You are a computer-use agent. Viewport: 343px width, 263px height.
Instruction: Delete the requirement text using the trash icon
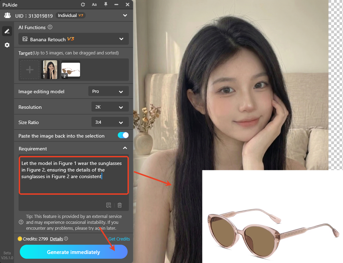coord(120,205)
